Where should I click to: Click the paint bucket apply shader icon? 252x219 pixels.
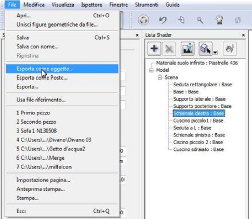230,49
